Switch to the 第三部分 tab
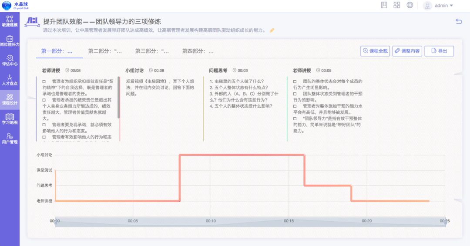Image resolution: width=470 pixels, height=246 pixels. pyautogui.click(x=152, y=51)
